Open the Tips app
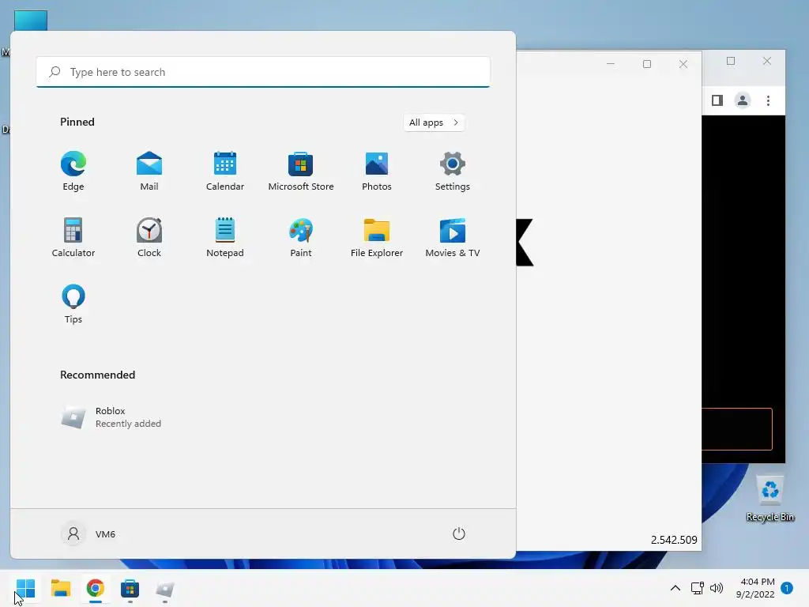 pos(73,304)
